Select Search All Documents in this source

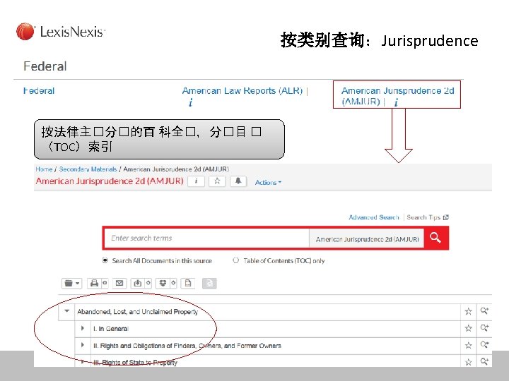(105, 260)
